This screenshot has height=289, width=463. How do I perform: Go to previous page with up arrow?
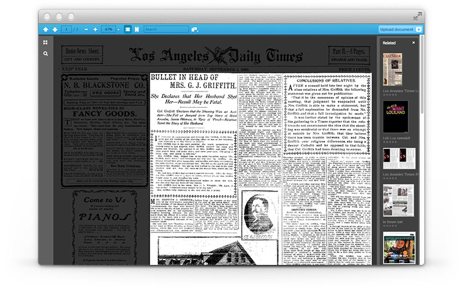[x=46, y=30]
